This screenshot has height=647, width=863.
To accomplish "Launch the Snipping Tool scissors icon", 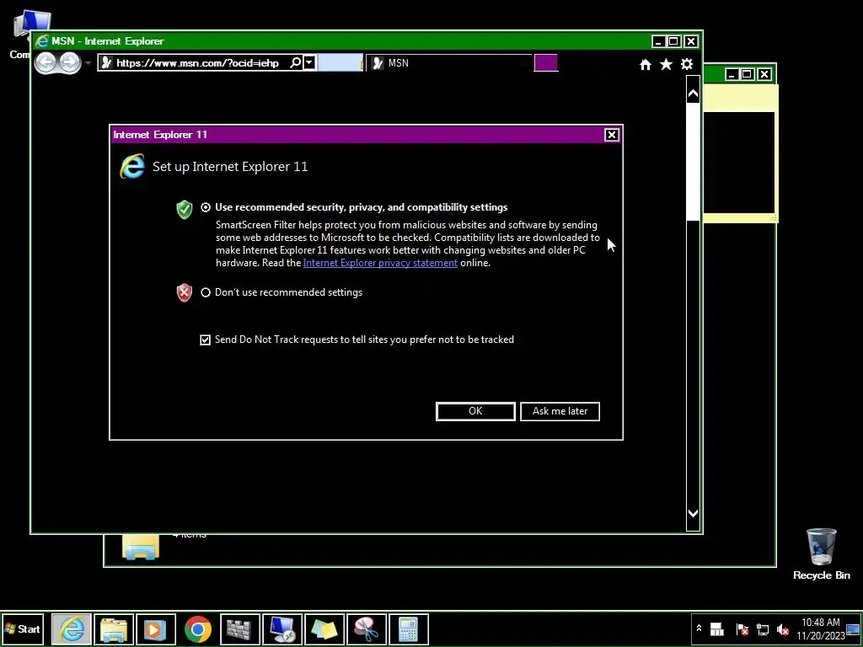I will pyautogui.click(x=366, y=629).
